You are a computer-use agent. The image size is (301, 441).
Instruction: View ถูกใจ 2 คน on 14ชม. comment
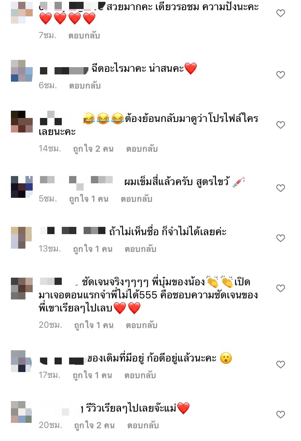coord(93,149)
